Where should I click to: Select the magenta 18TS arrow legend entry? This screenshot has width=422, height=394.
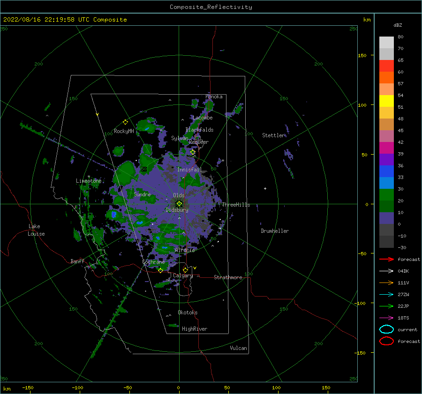click(386, 318)
